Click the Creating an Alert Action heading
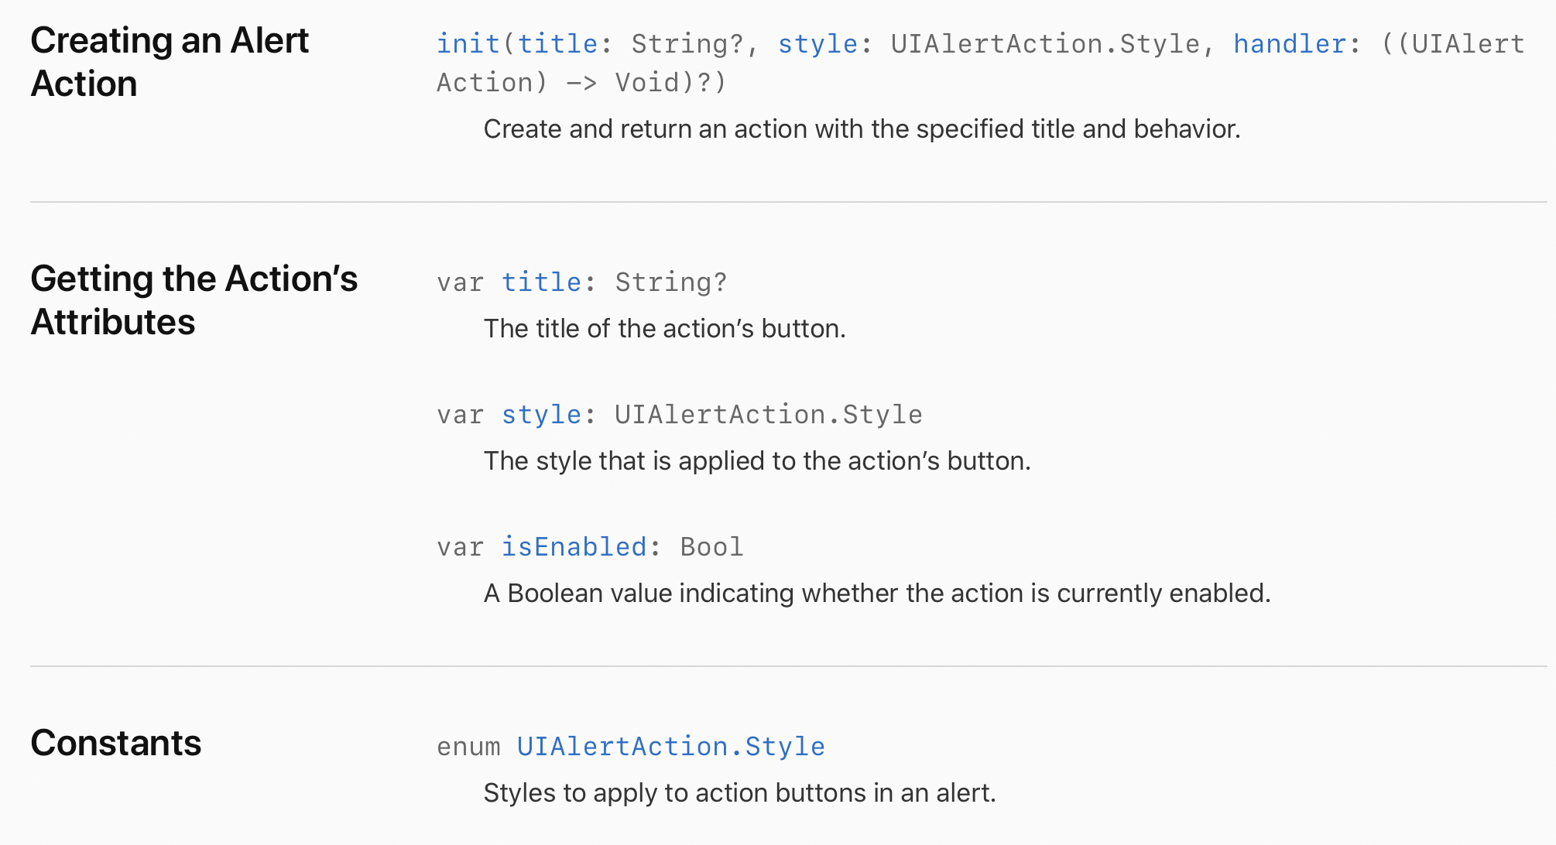The width and height of the screenshot is (1556, 845). click(x=170, y=62)
